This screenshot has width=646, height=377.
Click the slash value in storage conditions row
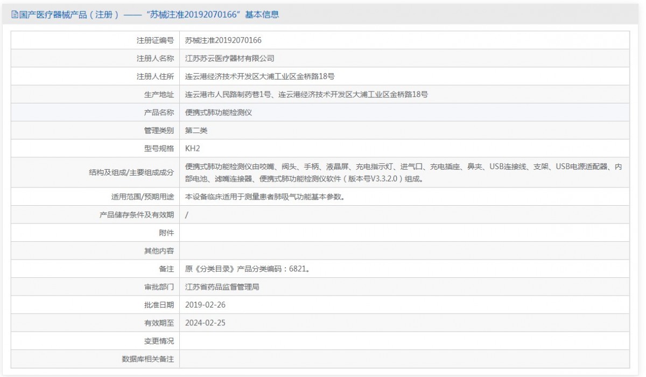coord(186,214)
